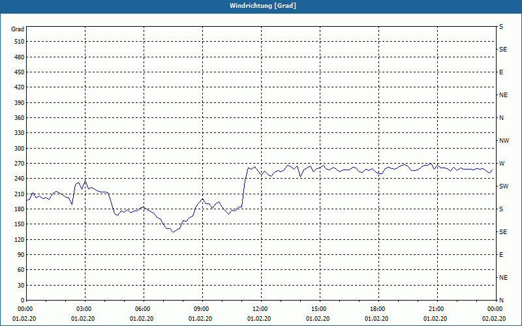Image resolution: width=522 pixels, height=326 pixels.
Task: Pick the 420 degree axis label
Action: point(19,87)
